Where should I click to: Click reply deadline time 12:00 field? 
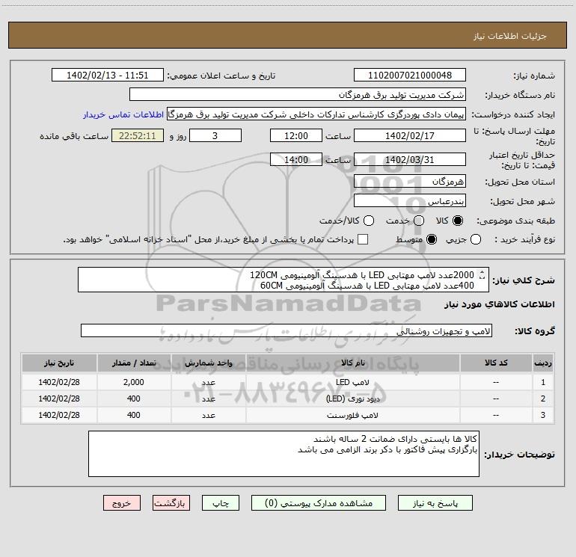coord(296,136)
